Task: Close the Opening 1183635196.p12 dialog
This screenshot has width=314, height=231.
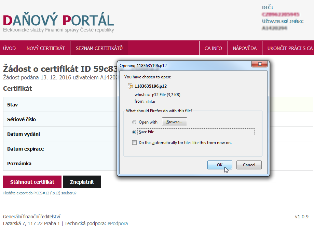Action: pyautogui.click(x=260, y=64)
